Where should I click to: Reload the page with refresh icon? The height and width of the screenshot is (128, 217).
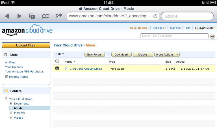[155, 16]
